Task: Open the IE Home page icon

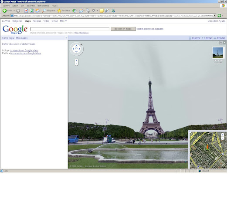Action: tap(37, 11)
